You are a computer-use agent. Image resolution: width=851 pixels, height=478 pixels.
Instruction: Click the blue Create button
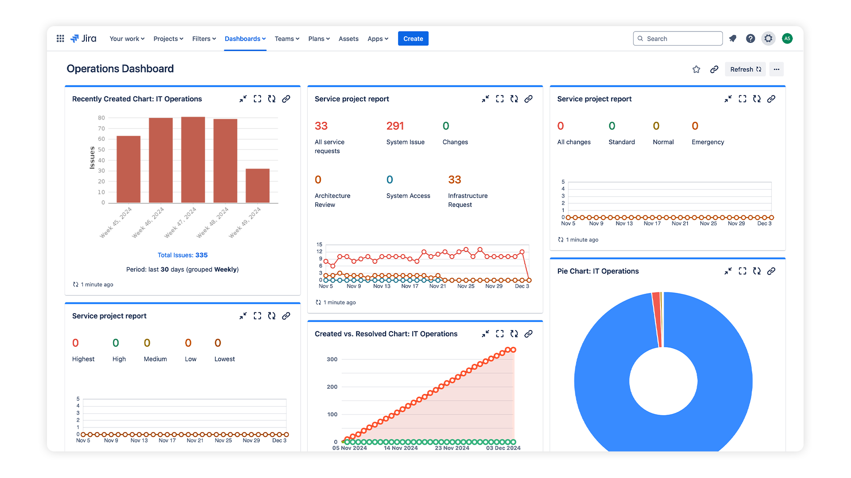pos(413,39)
